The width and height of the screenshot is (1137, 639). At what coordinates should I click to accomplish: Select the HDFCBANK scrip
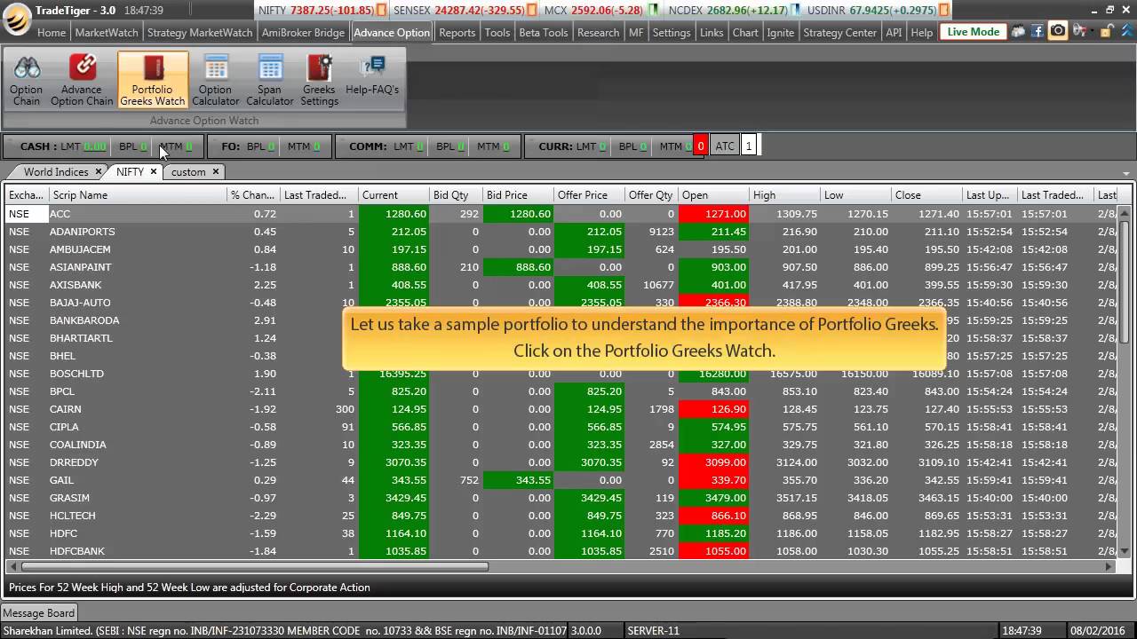[x=76, y=551]
